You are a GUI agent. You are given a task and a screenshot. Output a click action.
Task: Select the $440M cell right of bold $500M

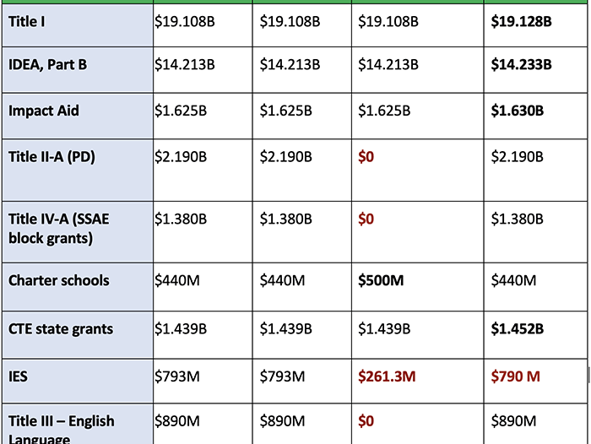pyautogui.click(x=513, y=280)
